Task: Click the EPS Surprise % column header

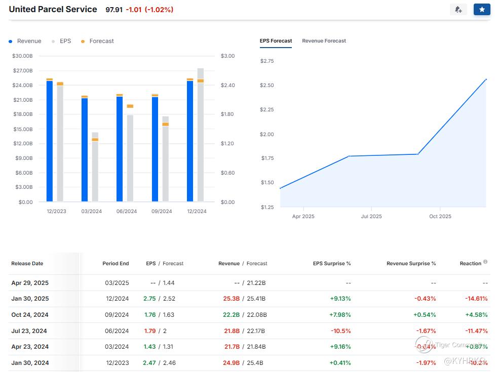Action: coord(332,264)
